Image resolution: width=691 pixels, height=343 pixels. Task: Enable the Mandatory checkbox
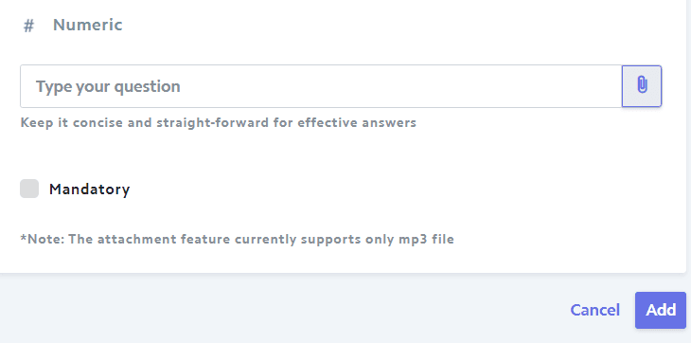click(29, 189)
